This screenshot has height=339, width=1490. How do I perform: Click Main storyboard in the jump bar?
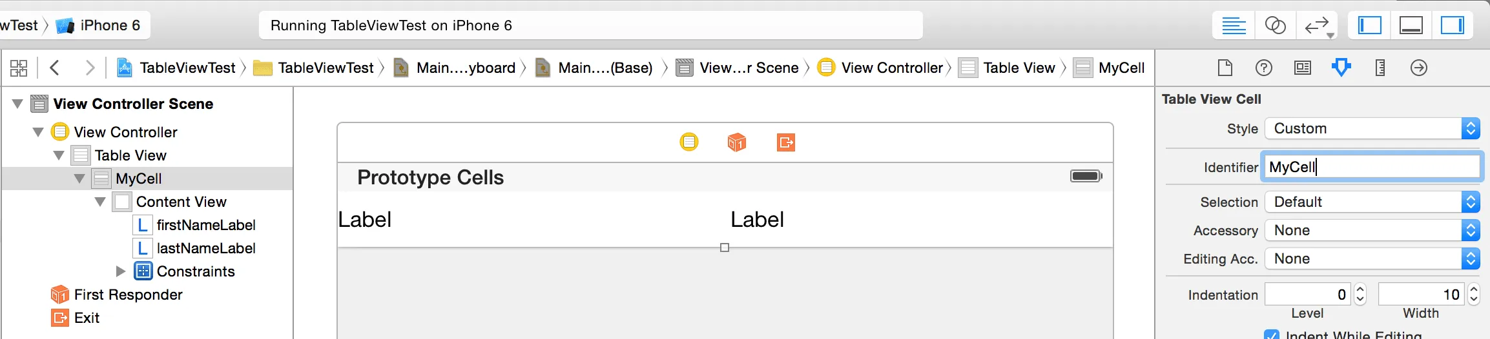coord(465,68)
